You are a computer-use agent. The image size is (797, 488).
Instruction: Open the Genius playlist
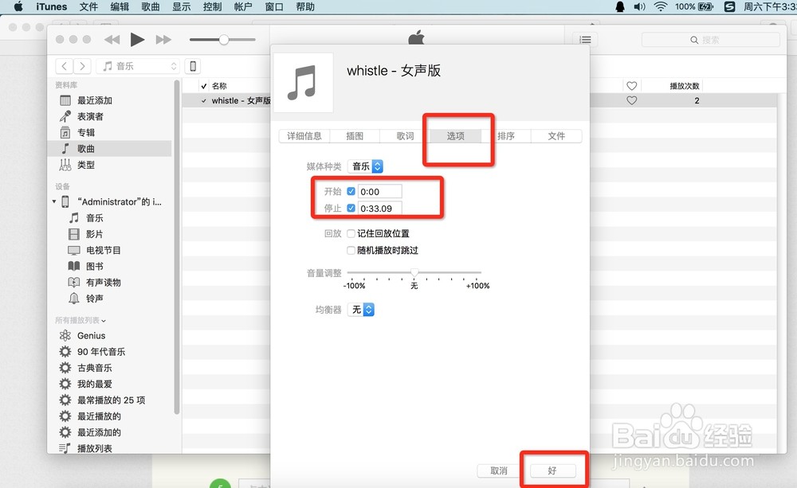[x=91, y=336]
